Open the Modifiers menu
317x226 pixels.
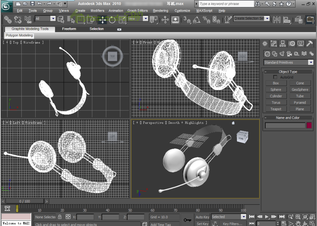[x=97, y=11]
